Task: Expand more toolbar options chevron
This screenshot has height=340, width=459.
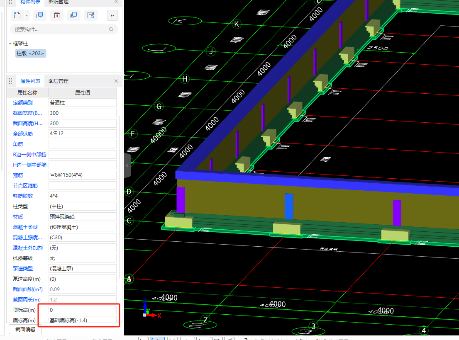Action: 112,15
